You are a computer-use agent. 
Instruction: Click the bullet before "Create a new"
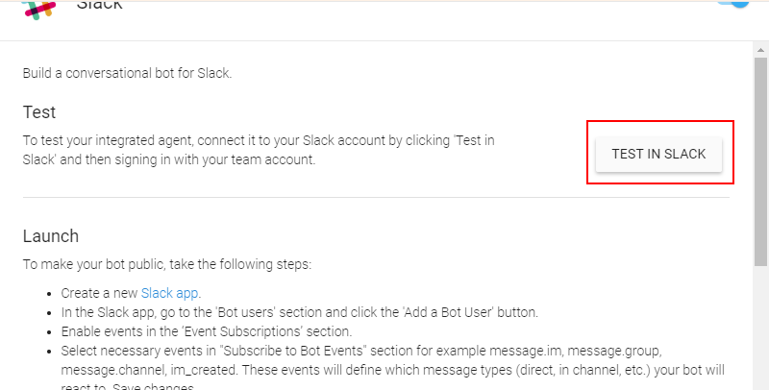tap(50, 293)
